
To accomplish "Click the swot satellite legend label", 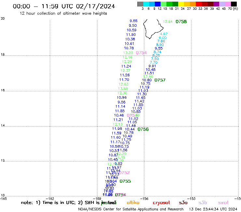I will coord(223,203).
